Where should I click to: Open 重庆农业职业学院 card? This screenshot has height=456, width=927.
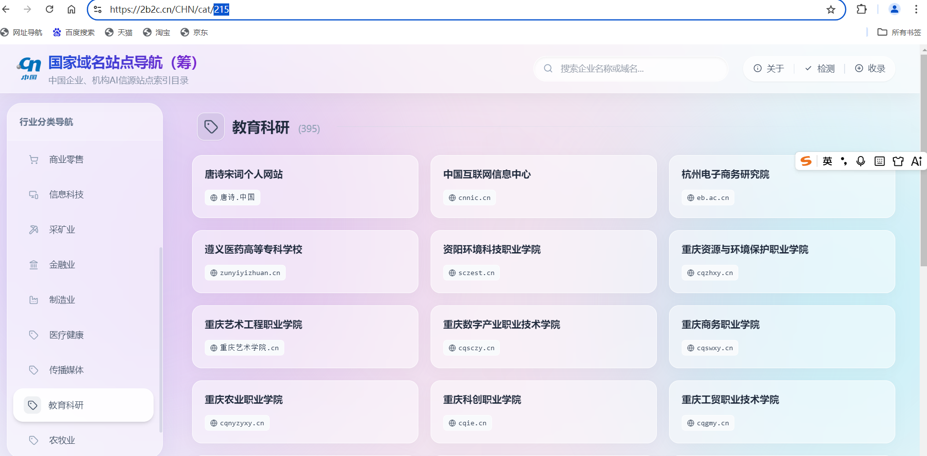coord(305,412)
